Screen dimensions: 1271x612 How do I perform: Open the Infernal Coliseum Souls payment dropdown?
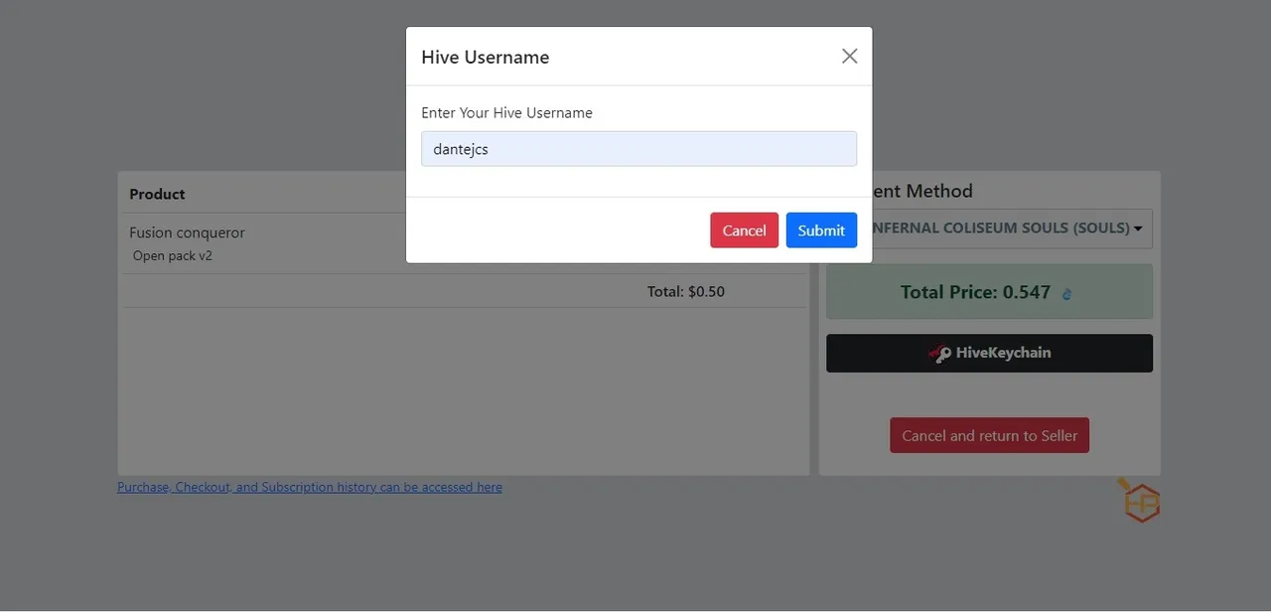[x=1012, y=229]
